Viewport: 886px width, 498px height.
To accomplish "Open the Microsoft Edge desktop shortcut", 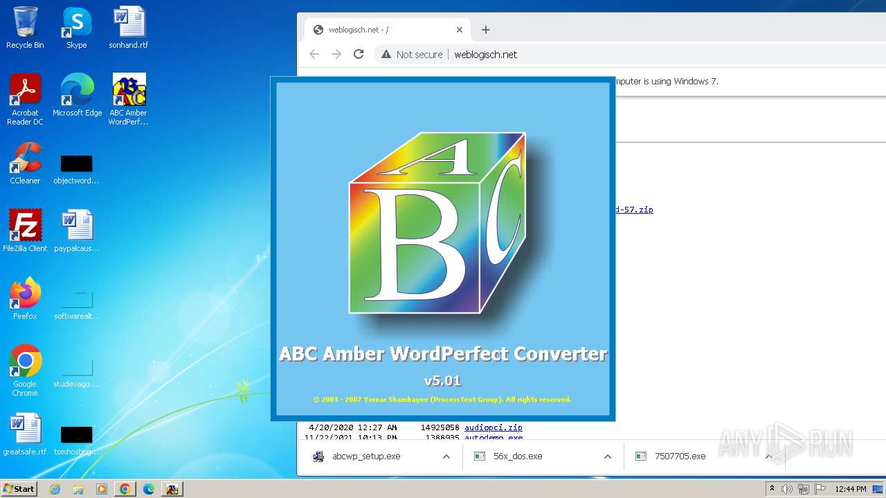I will click(77, 95).
